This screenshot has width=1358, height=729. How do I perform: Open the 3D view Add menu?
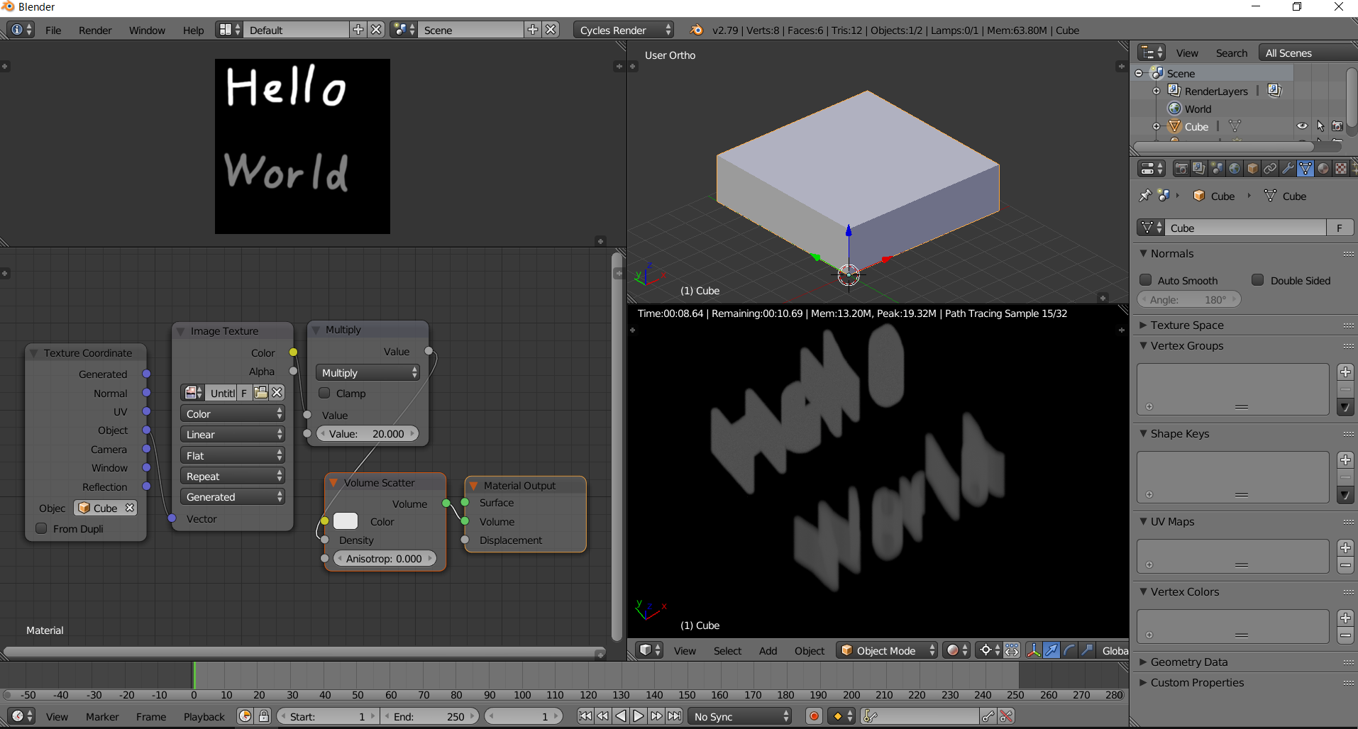pos(768,650)
